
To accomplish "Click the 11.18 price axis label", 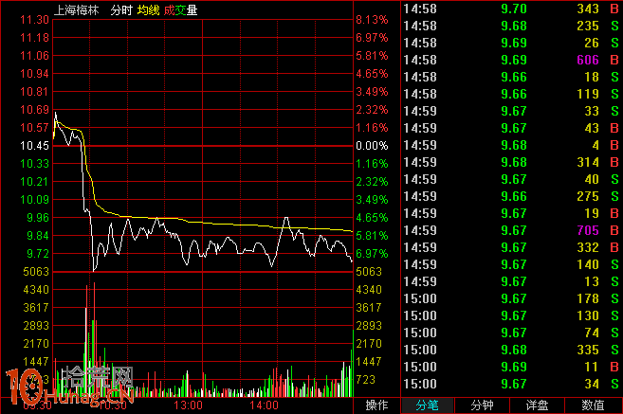I will click(34, 38).
